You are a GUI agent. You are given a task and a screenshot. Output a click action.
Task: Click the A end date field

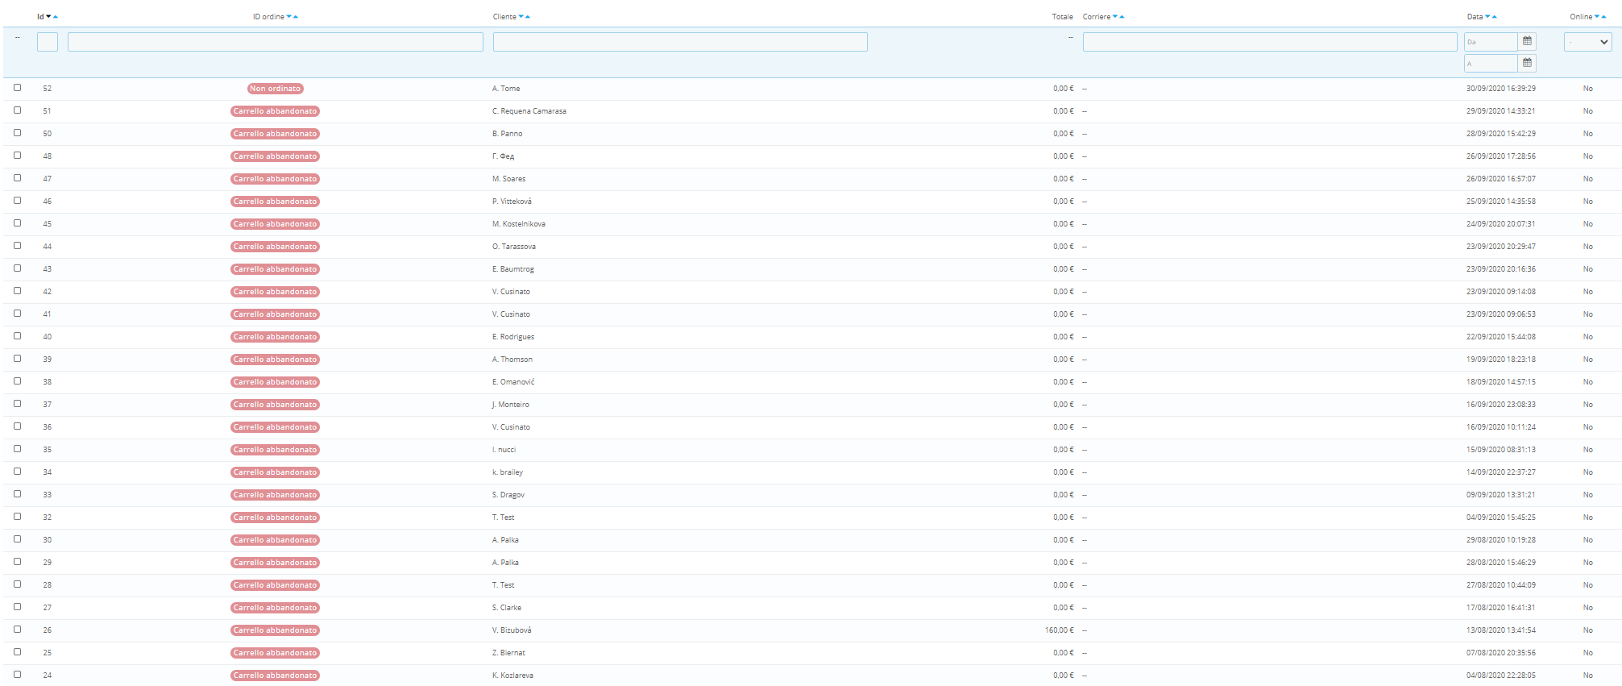[x=1491, y=64]
